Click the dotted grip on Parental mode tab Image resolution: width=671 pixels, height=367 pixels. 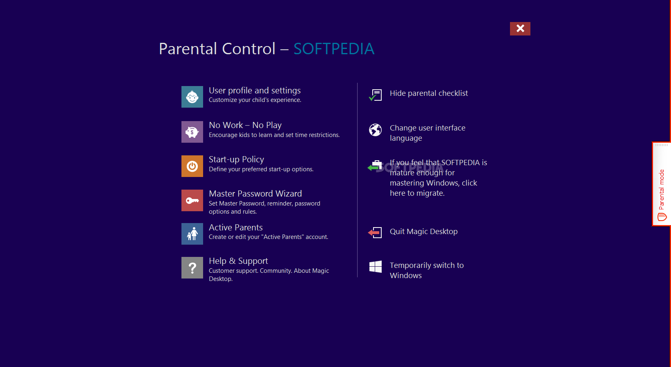662,145
